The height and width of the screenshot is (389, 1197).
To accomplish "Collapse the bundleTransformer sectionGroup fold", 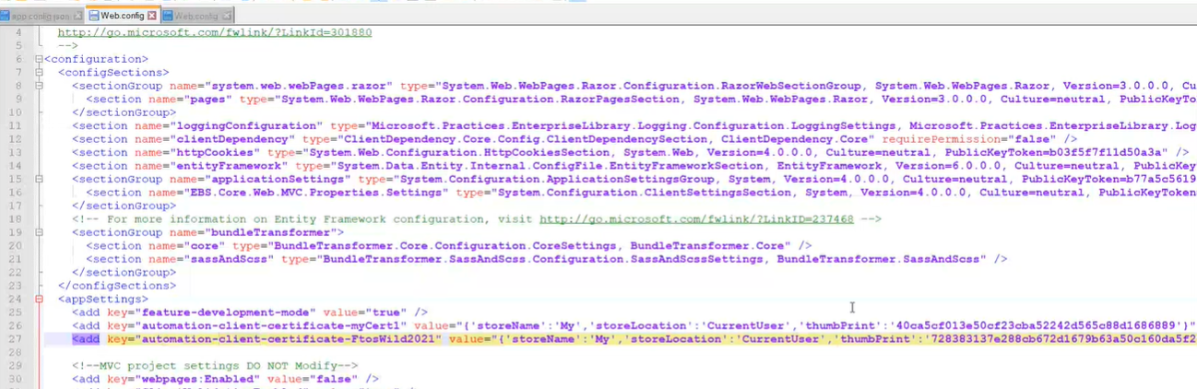I will [x=38, y=233].
